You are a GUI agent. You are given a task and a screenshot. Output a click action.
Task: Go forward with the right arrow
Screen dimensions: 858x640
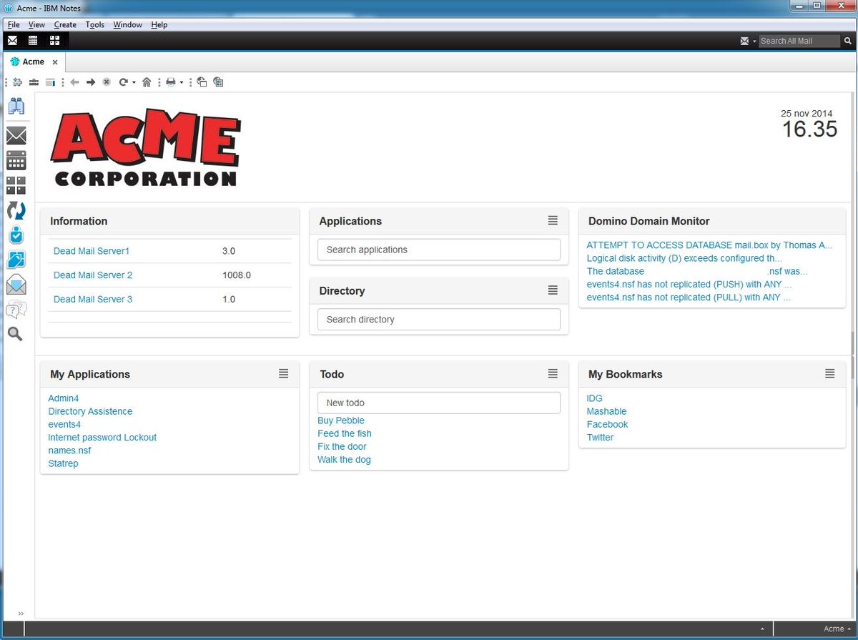click(91, 82)
